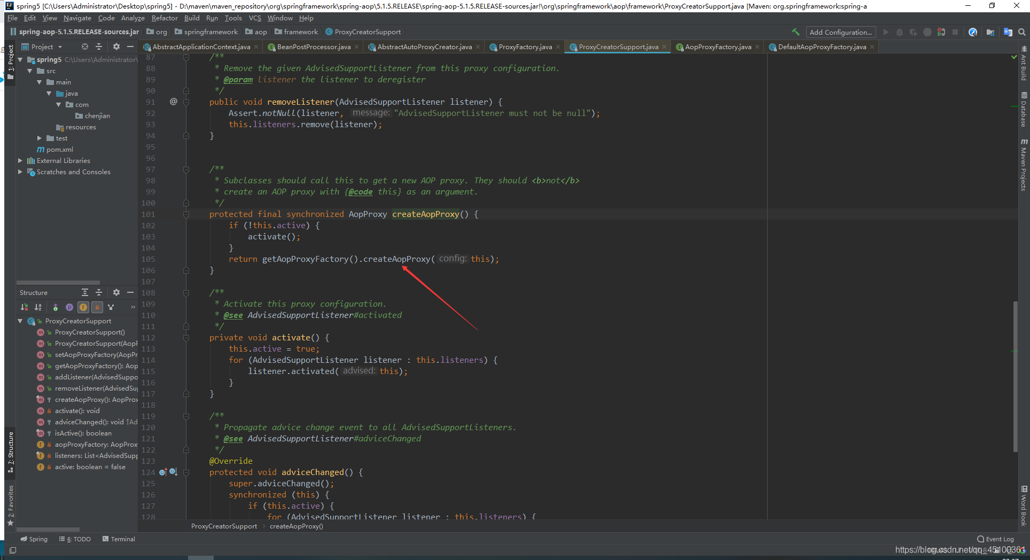This screenshot has width=1030, height=560.
Task: Click the blue gauge profiler icon
Action: (973, 32)
